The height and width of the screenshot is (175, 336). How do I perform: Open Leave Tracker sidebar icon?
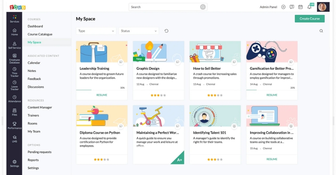(14, 85)
